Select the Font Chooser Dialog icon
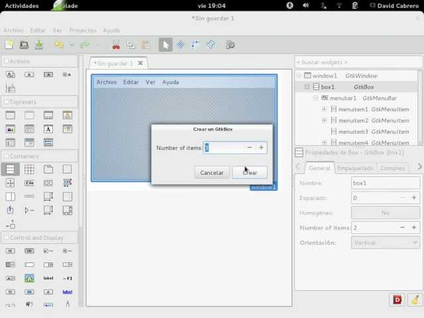Image resolution: width=424 pixels, height=318 pixels. [48, 129]
